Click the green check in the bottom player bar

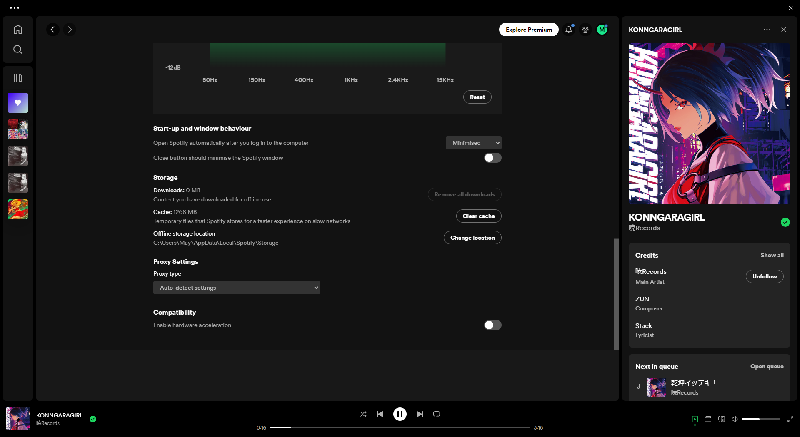pyautogui.click(x=93, y=419)
